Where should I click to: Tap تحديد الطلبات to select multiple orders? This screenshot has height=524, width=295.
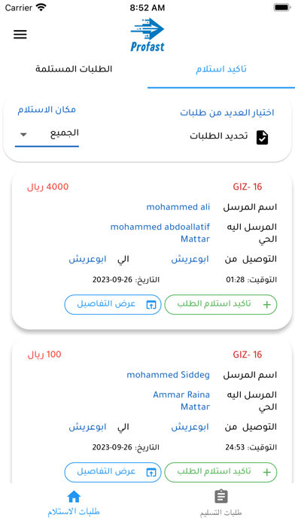click(x=219, y=136)
